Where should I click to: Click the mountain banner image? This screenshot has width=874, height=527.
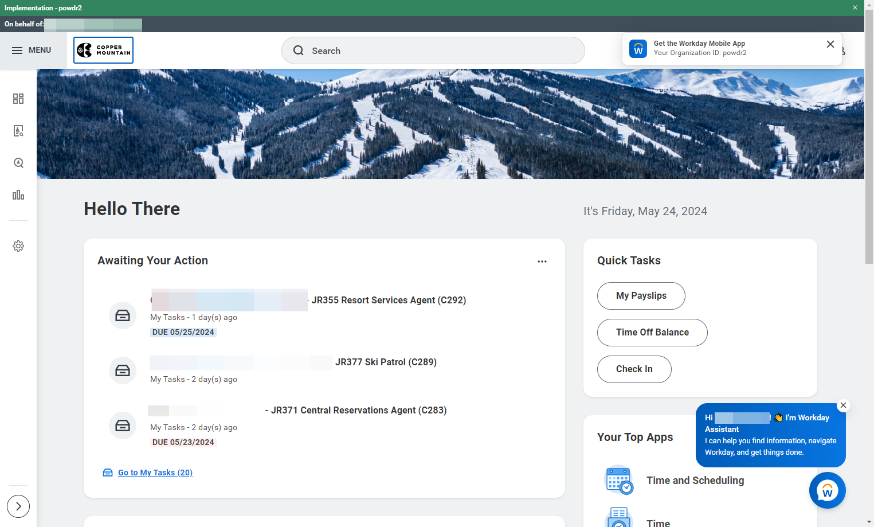click(450, 124)
